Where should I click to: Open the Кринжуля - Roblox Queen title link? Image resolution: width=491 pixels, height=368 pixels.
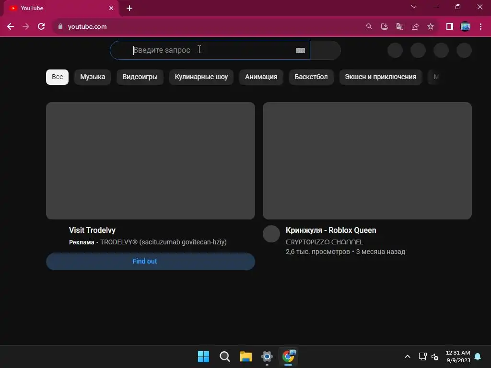click(331, 230)
